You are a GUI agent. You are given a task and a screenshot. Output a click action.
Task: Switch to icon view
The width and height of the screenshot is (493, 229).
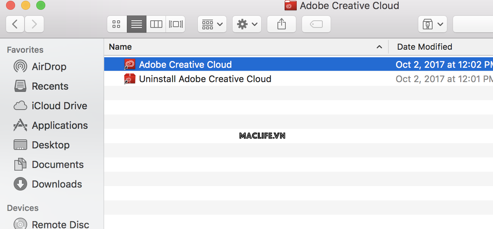point(117,24)
